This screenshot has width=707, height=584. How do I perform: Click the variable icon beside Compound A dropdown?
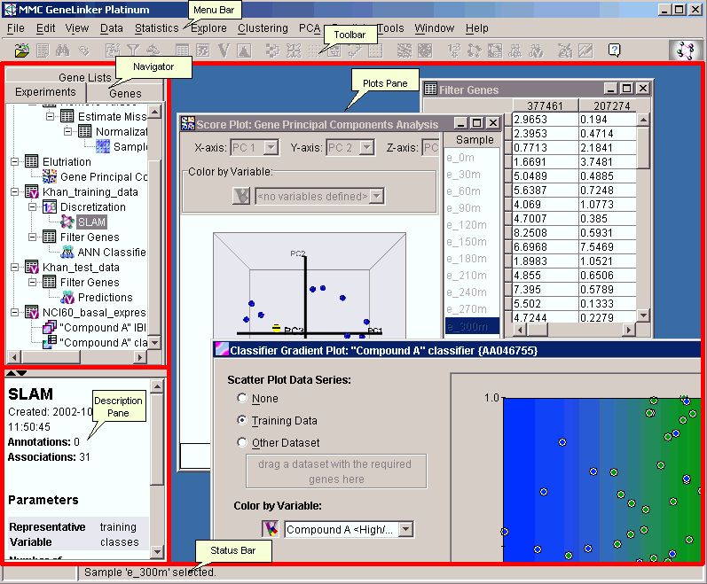coord(271,529)
